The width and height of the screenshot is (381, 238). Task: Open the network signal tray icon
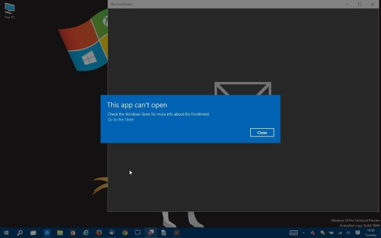point(340,233)
